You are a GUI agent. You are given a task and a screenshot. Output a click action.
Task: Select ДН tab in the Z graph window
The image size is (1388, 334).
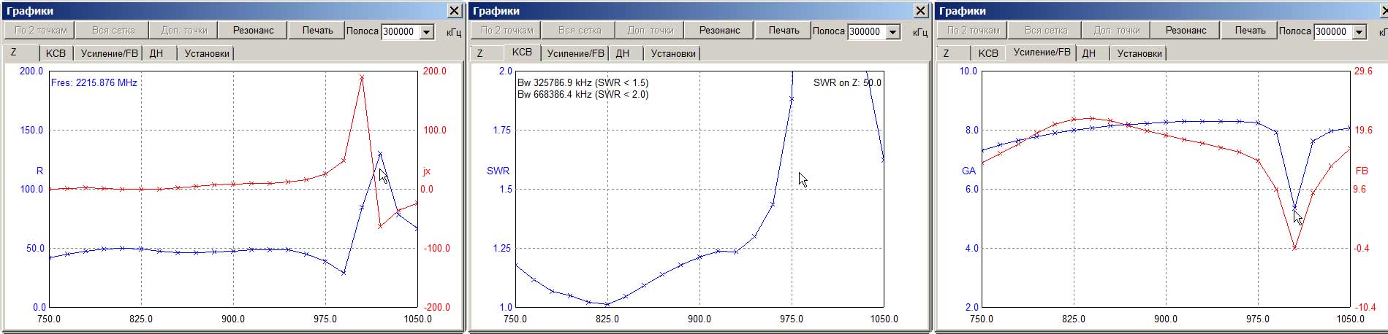[156, 53]
